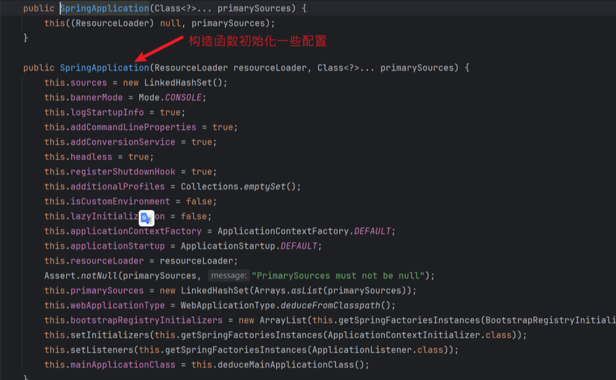Click 'this.addCommandLineProperties' field

coord(120,127)
